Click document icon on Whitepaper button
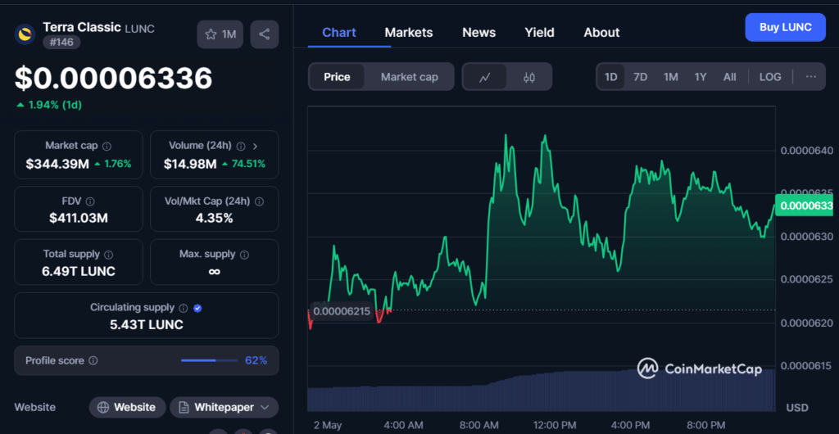 pos(184,407)
